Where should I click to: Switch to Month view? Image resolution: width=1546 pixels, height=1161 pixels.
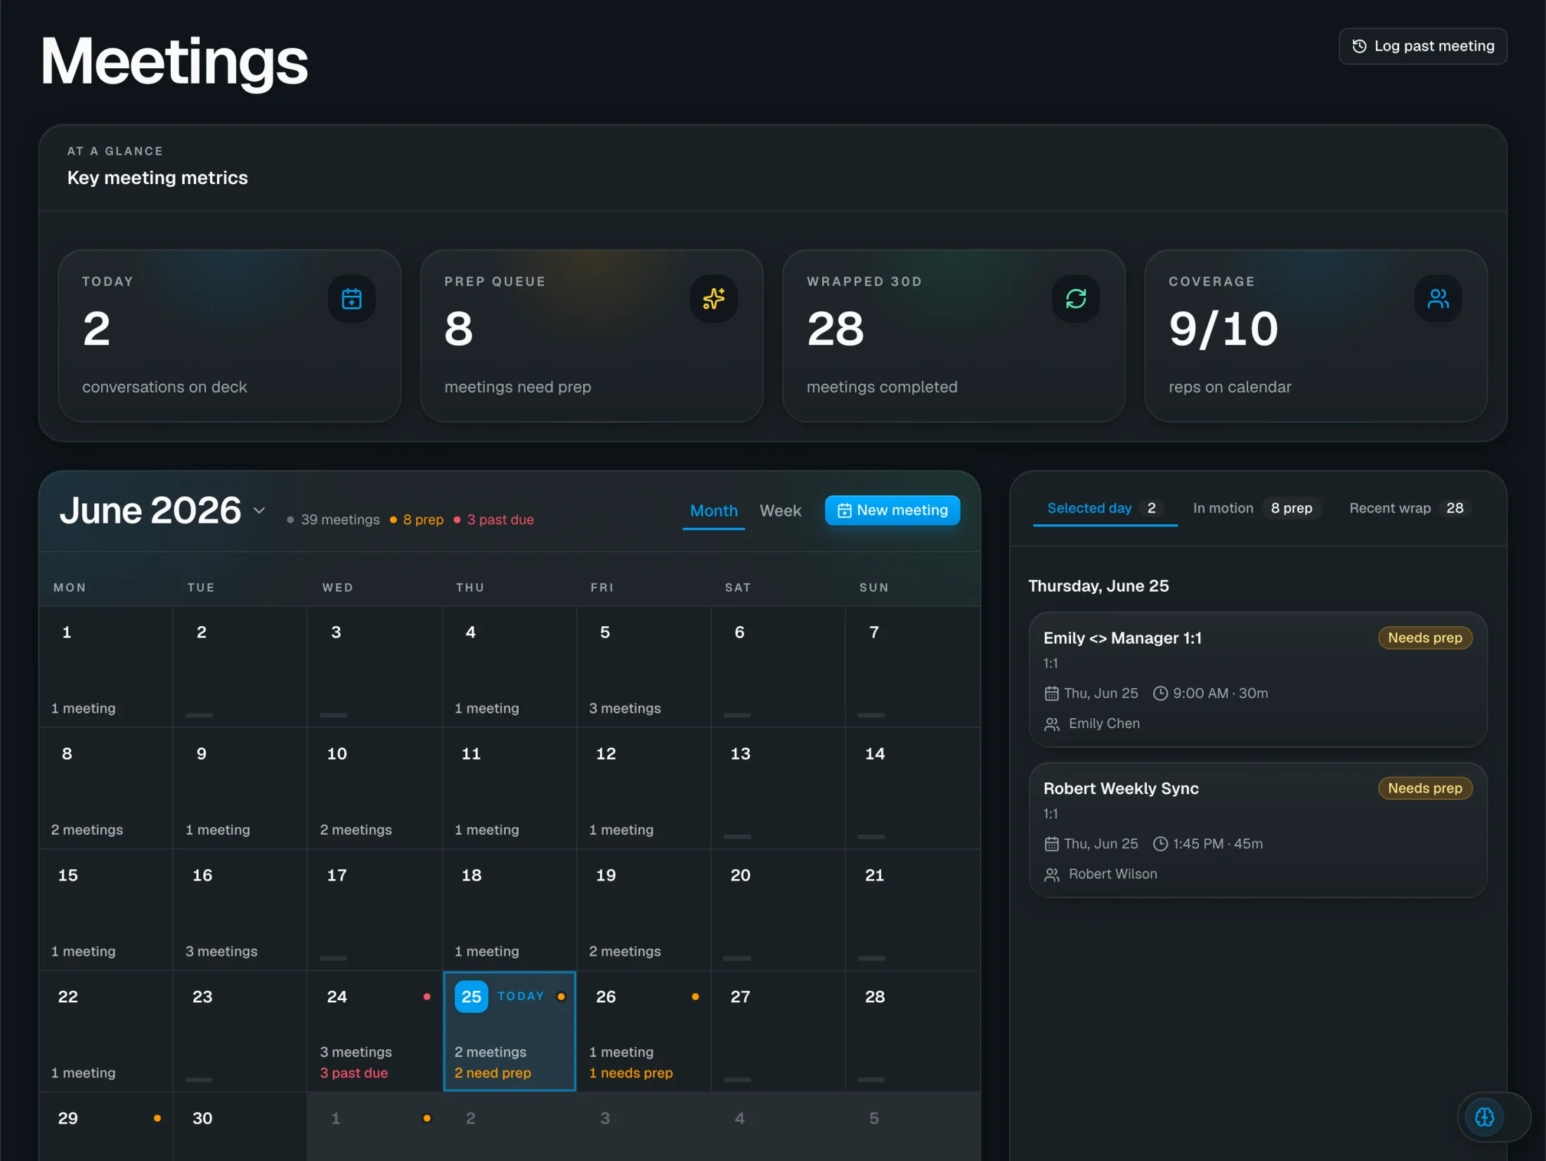click(x=713, y=511)
